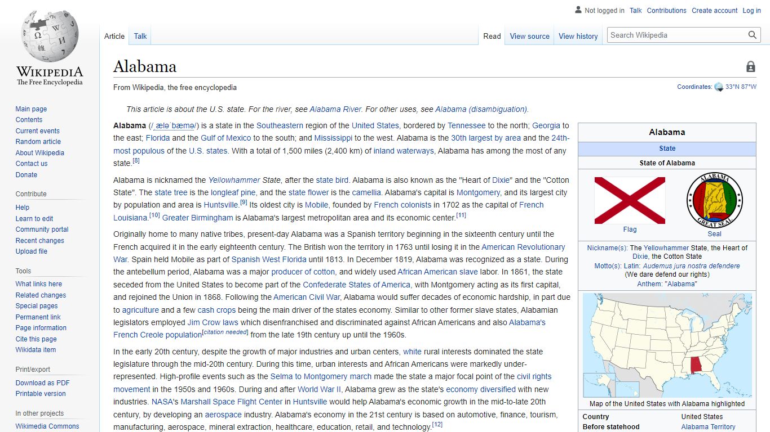This screenshot has width=770, height=432.
Task: Open the Montgomery capital link
Action: pyautogui.click(x=478, y=192)
